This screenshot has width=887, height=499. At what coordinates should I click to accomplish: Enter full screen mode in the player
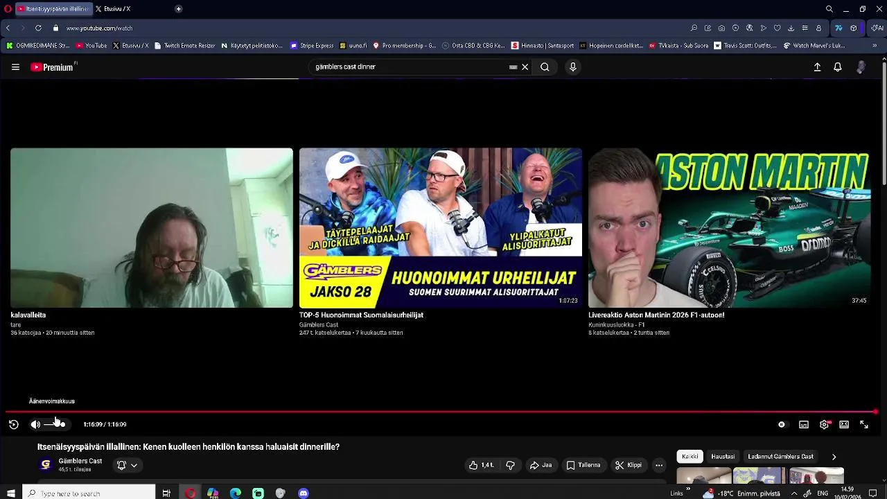point(864,425)
